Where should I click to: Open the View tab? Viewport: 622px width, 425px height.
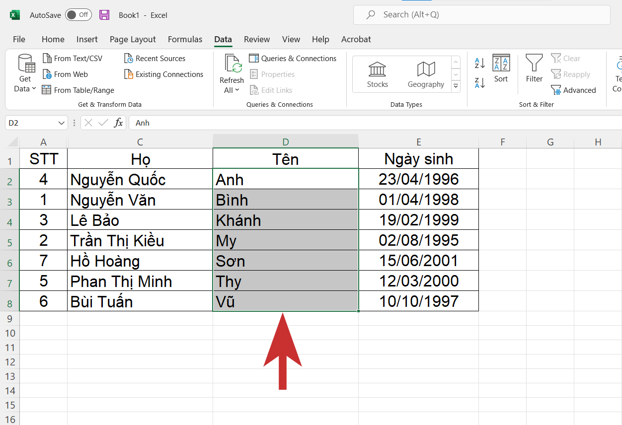click(291, 39)
